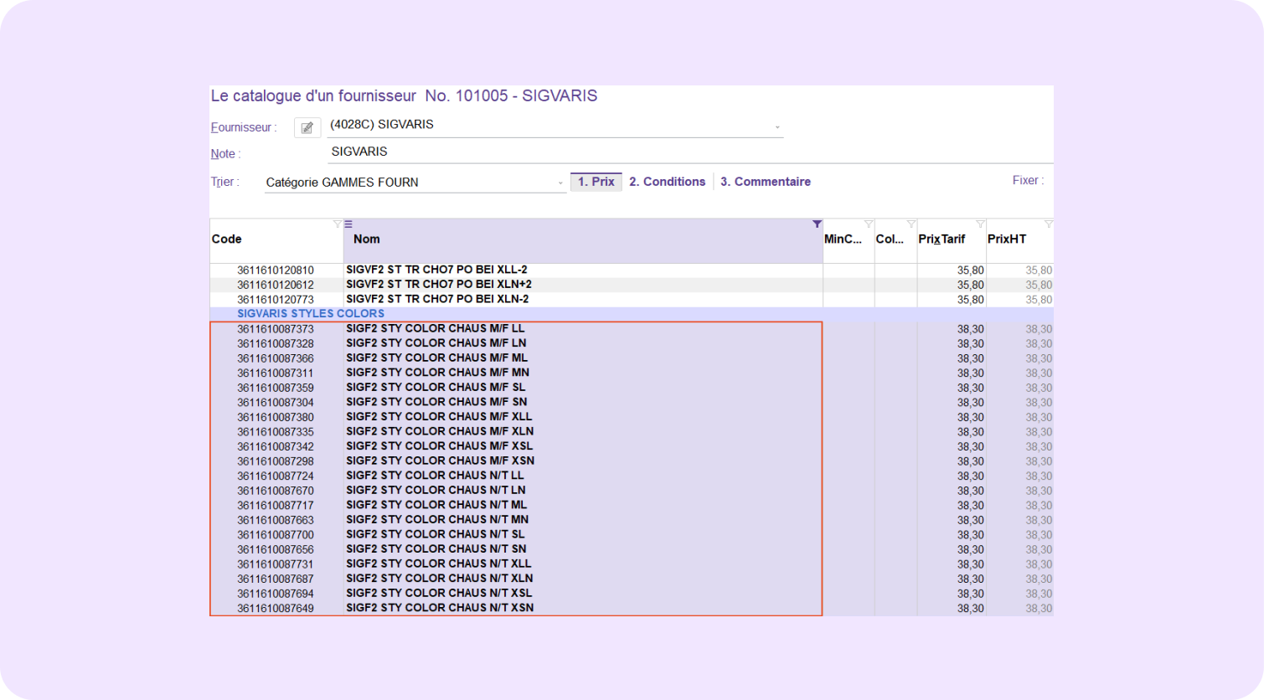
Task: Click the active filter icon on Nom column
Action: (x=817, y=224)
